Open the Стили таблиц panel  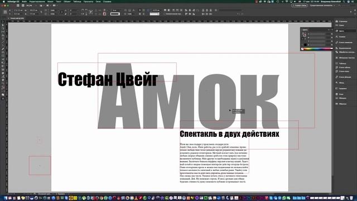tap(343, 68)
